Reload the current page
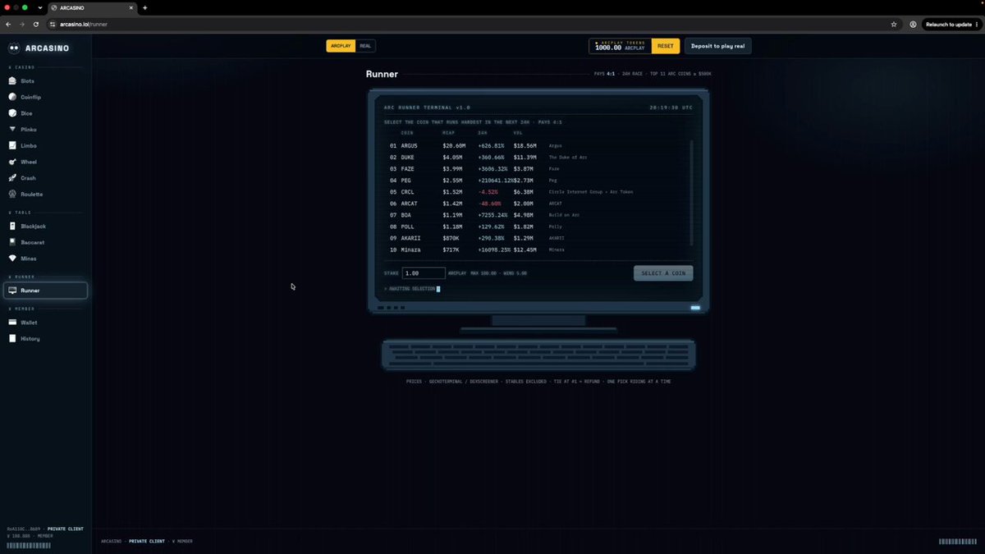The width and height of the screenshot is (985, 554). point(35,25)
